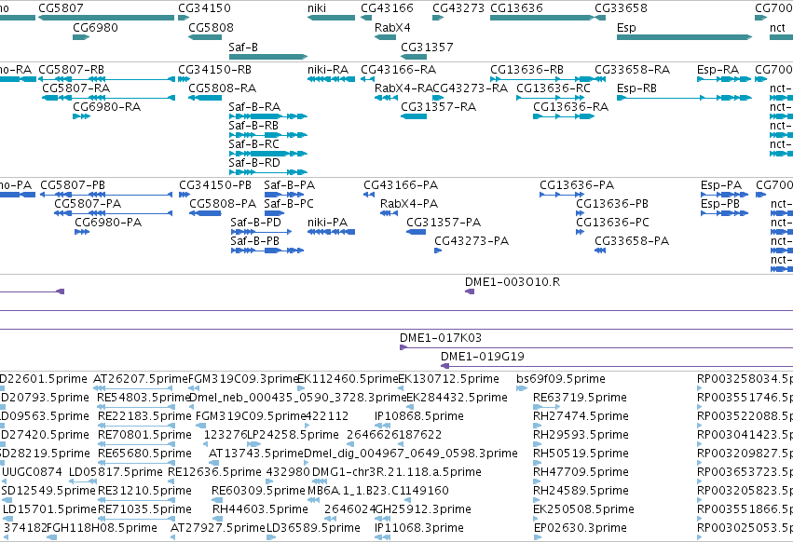Image resolution: width=793 pixels, height=542 pixels.
Task: Click the niki gene label
Action: pos(317,8)
